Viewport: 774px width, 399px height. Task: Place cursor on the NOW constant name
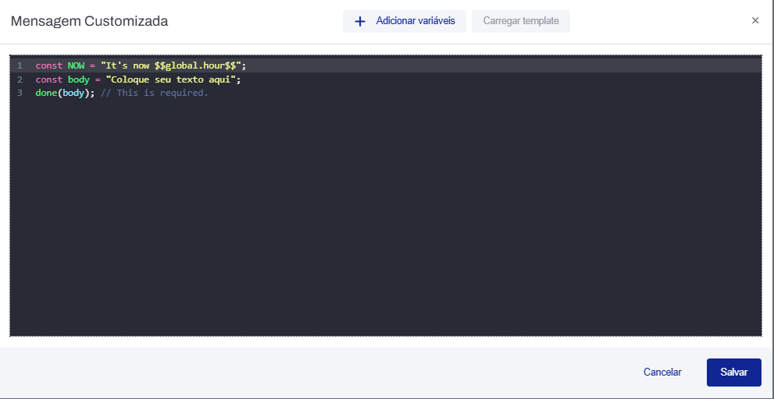[x=76, y=66]
